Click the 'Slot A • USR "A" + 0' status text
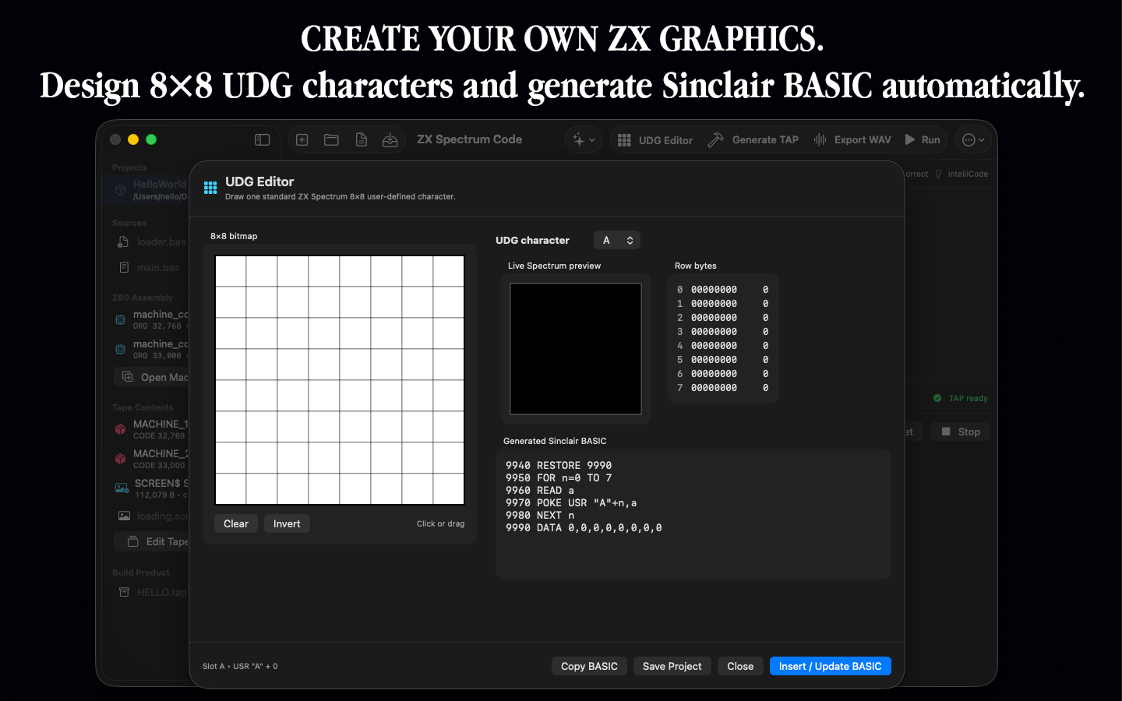 240,667
